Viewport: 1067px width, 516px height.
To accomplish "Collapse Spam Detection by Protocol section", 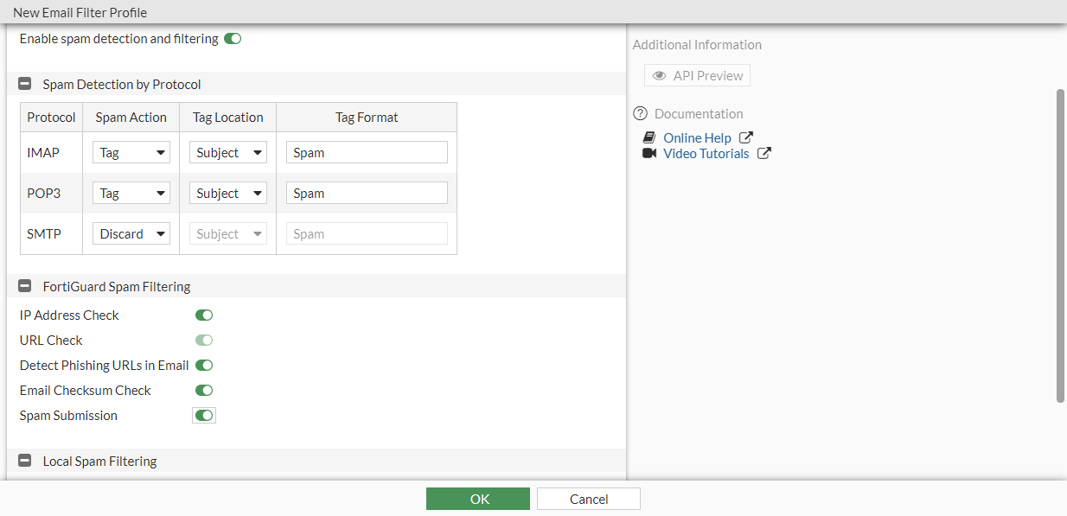I will tap(25, 85).
